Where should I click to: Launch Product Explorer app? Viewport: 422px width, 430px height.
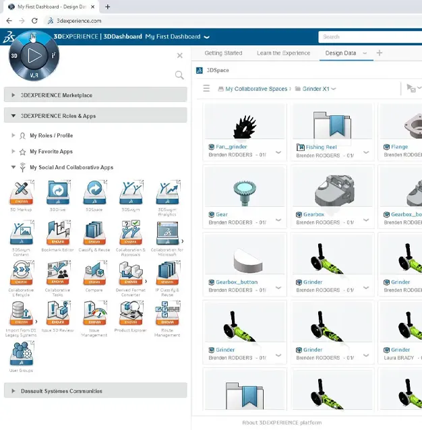131,313
